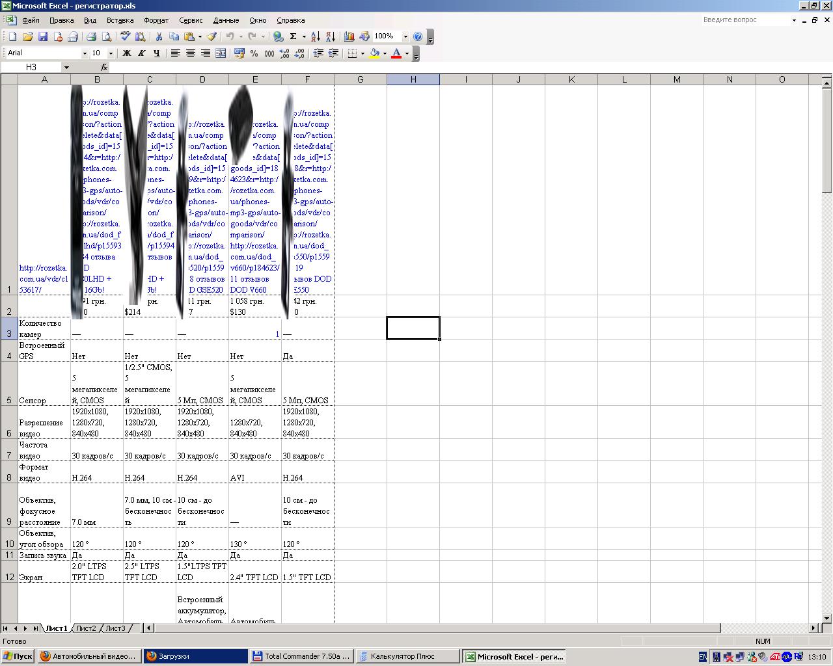Open the Arial font name dropdown
This screenshot has width=833, height=666.
[x=85, y=53]
